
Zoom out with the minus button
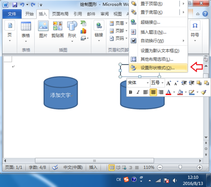(160, 168)
